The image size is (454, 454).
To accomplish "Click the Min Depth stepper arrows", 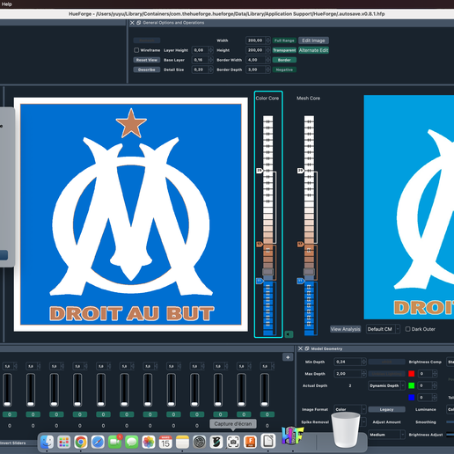I will point(363,362).
